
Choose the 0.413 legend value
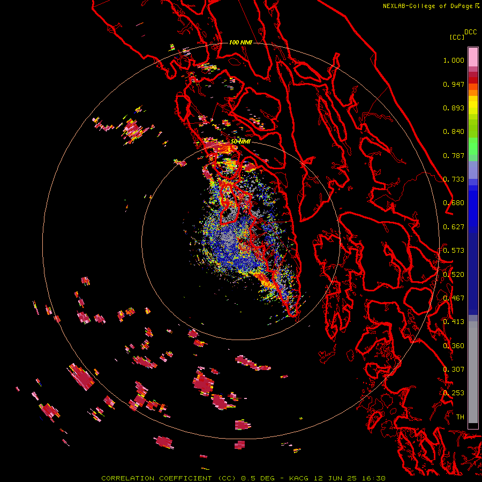(x=454, y=322)
